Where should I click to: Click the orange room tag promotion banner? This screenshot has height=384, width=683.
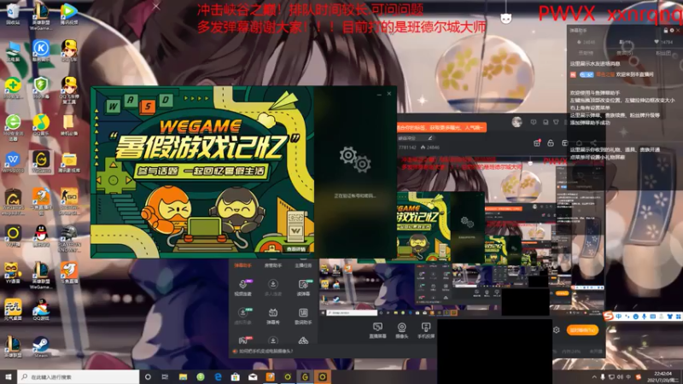click(x=441, y=127)
